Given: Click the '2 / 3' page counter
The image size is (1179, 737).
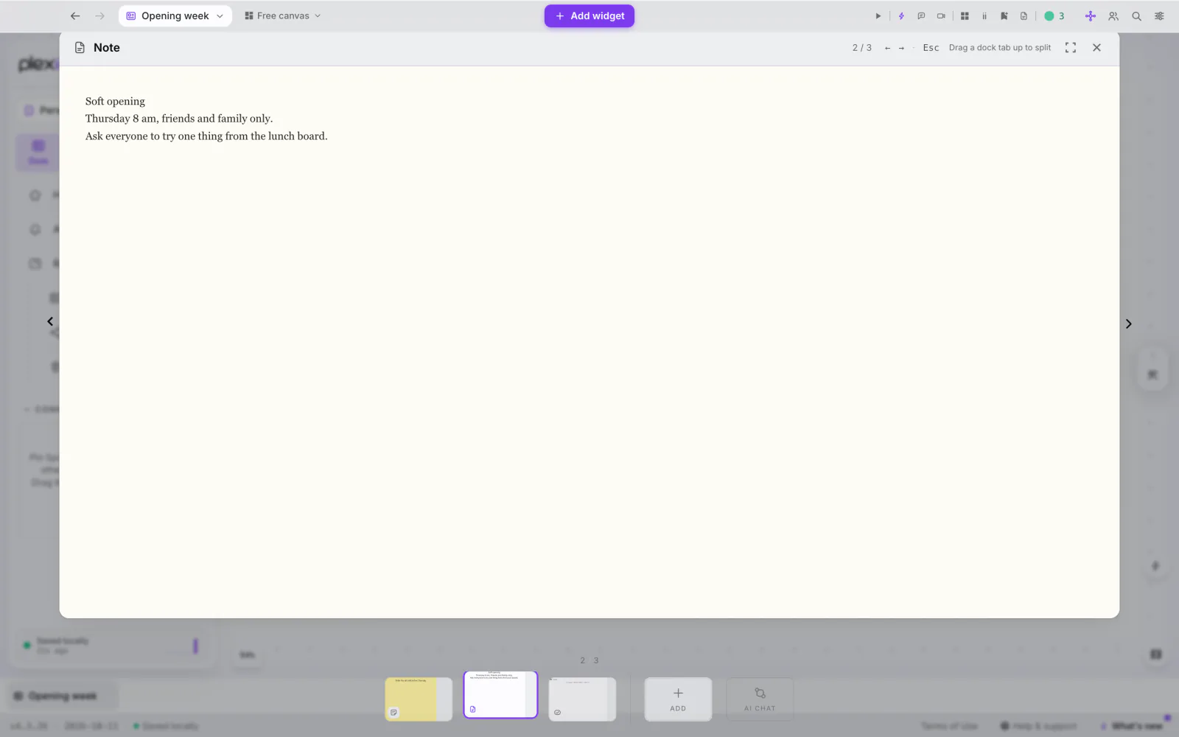Looking at the screenshot, I should pos(862,48).
